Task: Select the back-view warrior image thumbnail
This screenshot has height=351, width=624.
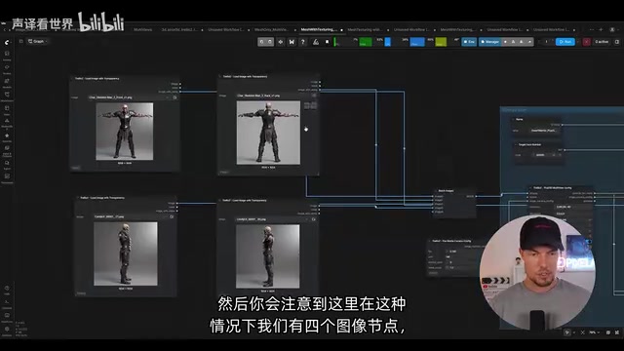Action: (268, 133)
